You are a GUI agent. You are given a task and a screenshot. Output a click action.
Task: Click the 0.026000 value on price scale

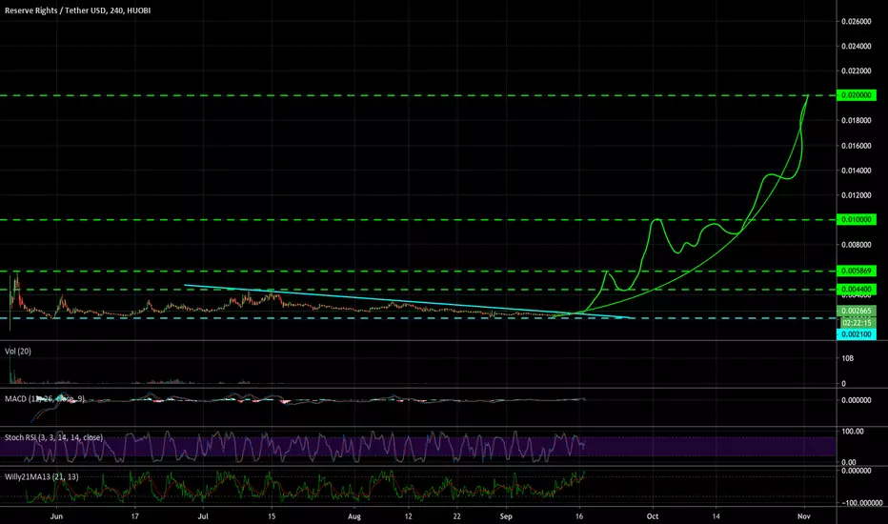(856, 22)
